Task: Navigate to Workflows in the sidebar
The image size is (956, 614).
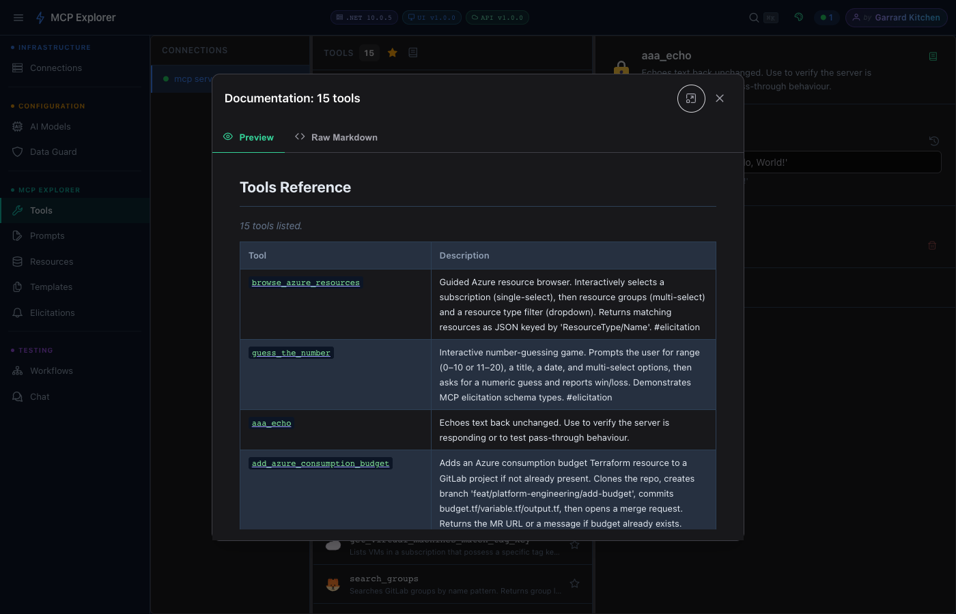Action: coord(51,370)
